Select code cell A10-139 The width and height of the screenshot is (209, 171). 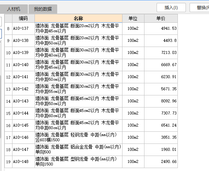pos(23,53)
